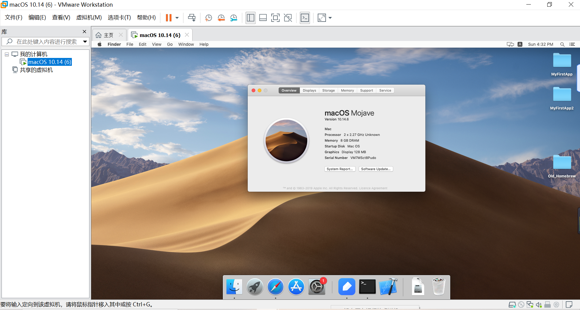
Task: Open Launchpad from the Dock
Action: pos(255,287)
